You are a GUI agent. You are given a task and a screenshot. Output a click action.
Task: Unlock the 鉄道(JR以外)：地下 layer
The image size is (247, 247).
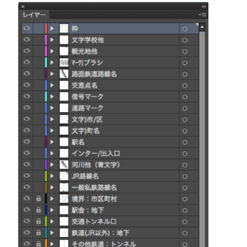click(x=39, y=233)
